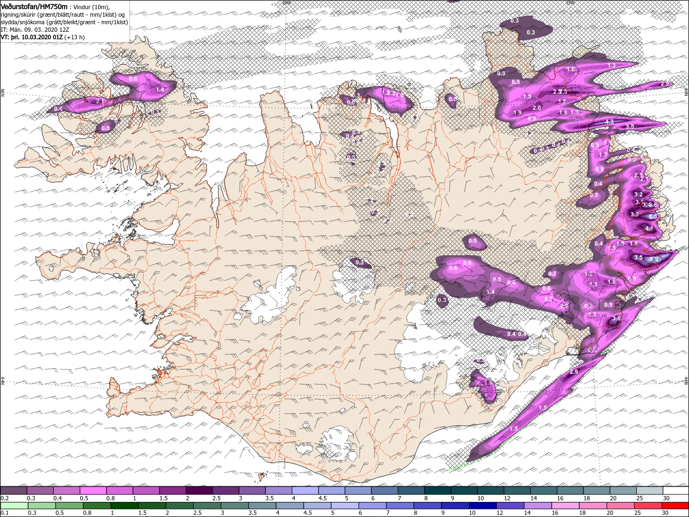The height and width of the screenshot is (517, 689).
Task: Select the lavender 5 rain legend swatch
Action: [x=345, y=506]
